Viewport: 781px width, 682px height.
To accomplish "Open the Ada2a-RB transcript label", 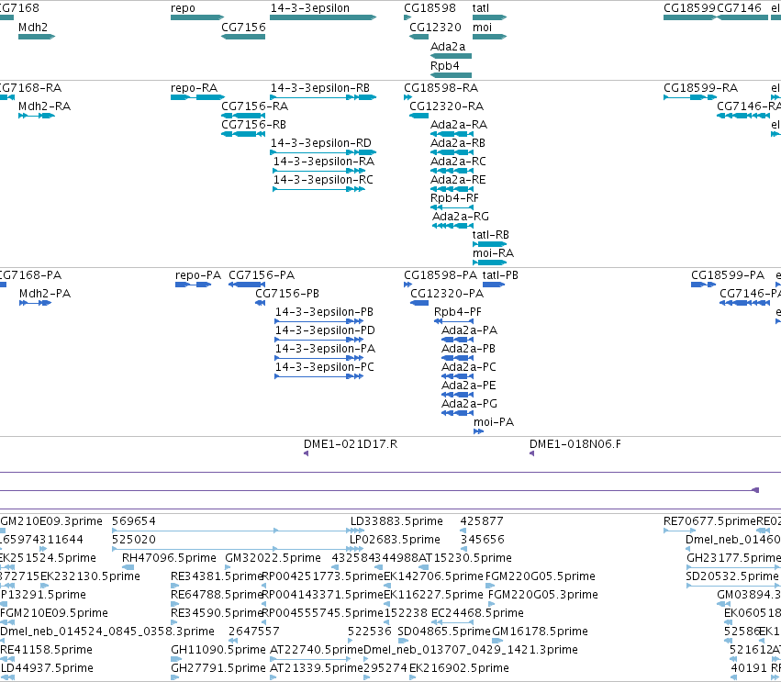I will click(458, 143).
